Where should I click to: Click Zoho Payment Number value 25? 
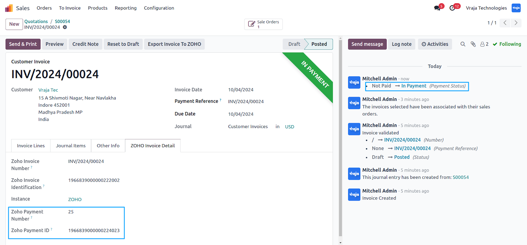(x=71, y=212)
